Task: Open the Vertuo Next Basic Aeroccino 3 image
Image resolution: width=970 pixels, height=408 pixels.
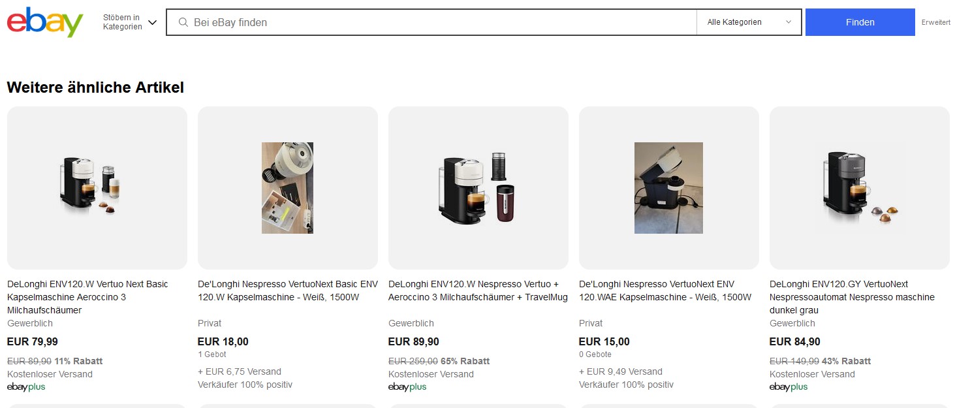Action: tap(97, 188)
